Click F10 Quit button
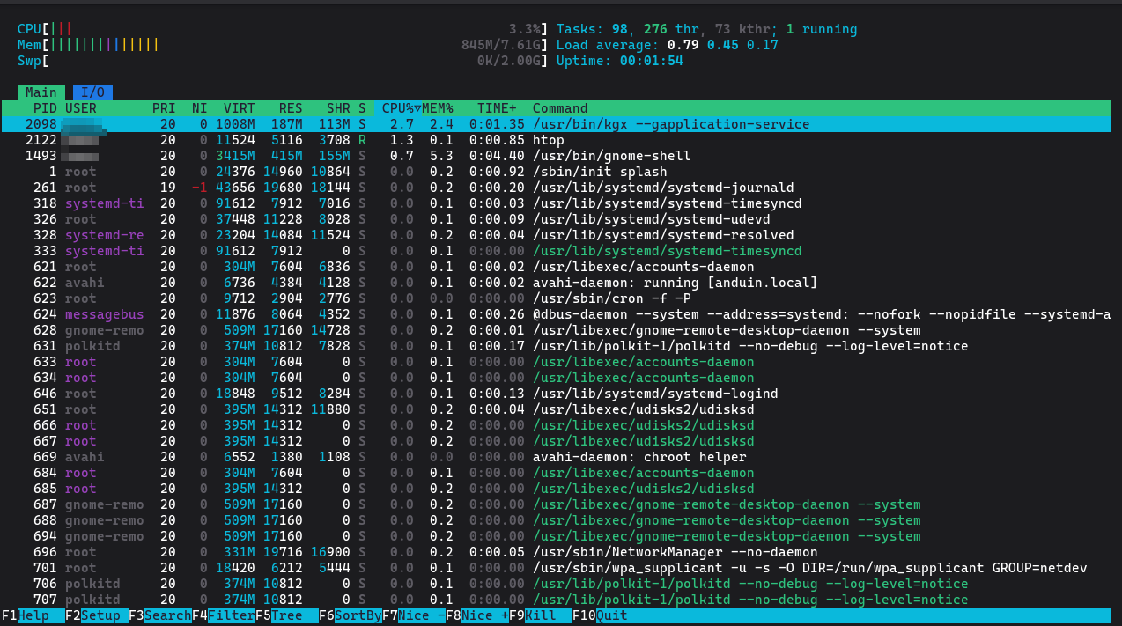The width and height of the screenshot is (1122, 626). pos(611,615)
